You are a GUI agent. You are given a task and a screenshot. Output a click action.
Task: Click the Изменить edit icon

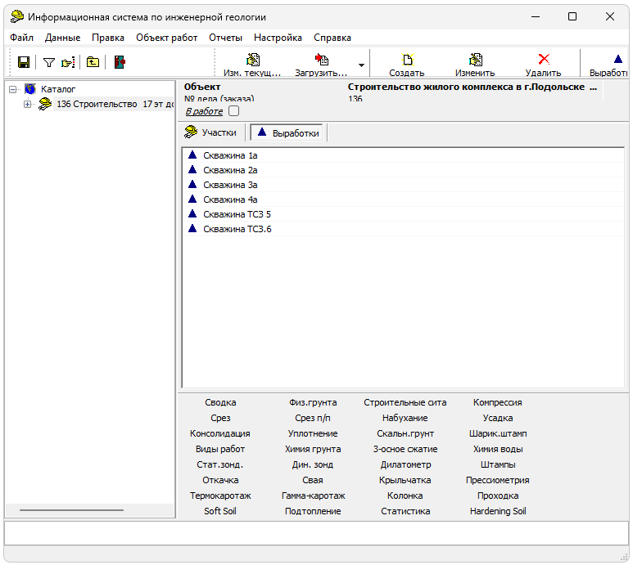tap(475, 60)
